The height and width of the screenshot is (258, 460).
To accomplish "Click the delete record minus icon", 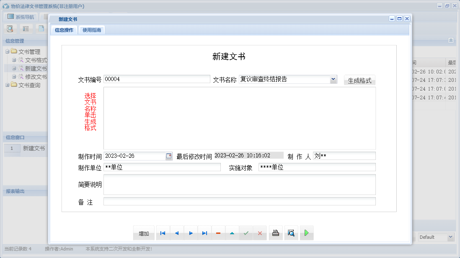I will point(218,233).
